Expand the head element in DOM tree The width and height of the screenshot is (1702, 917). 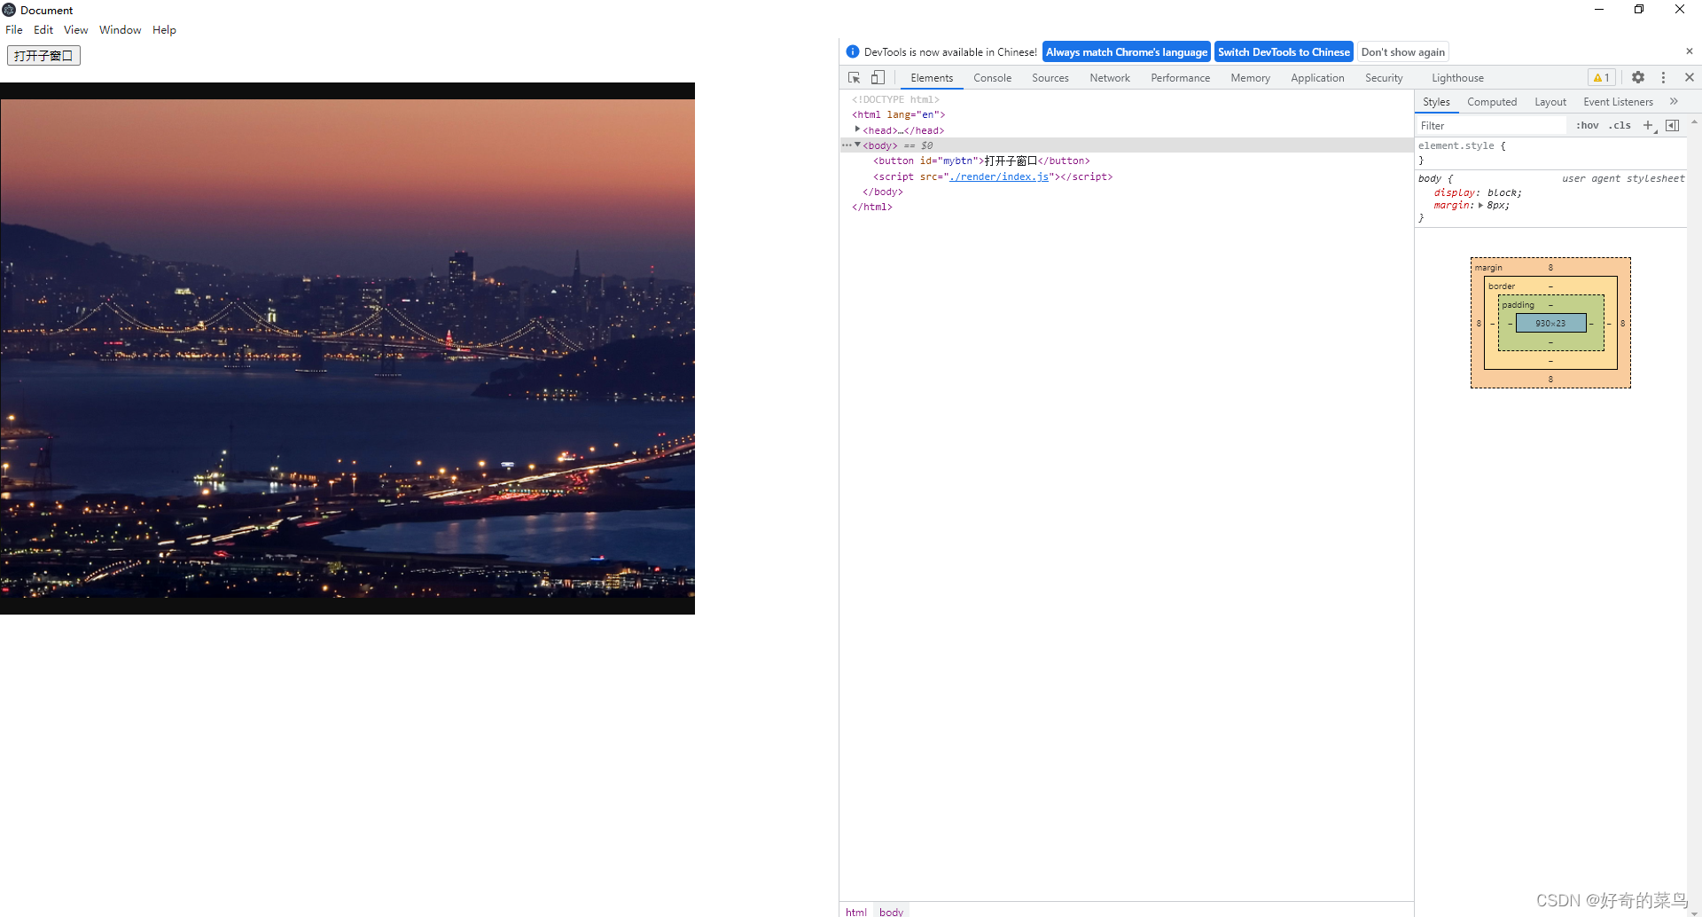pos(857,129)
